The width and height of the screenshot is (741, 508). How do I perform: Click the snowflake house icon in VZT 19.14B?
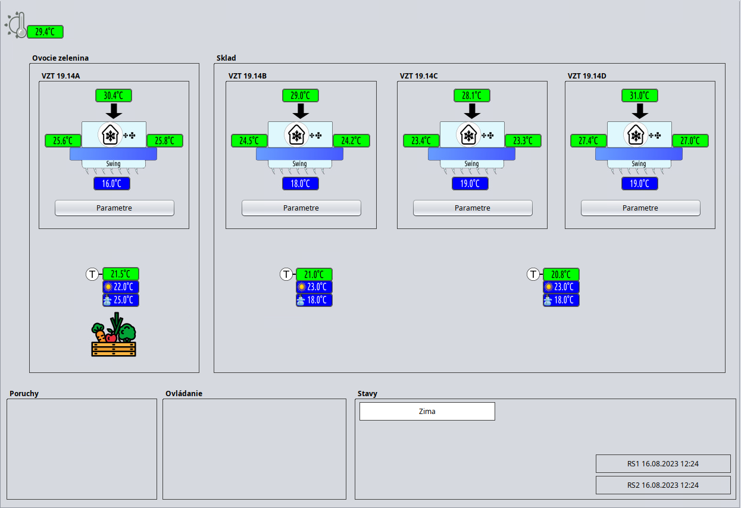pyautogui.click(x=296, y=135)
